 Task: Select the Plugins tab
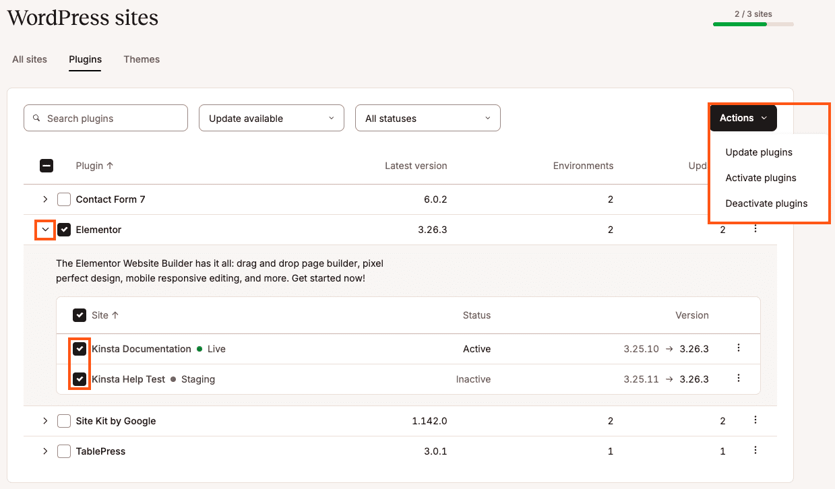click(86, 59)
